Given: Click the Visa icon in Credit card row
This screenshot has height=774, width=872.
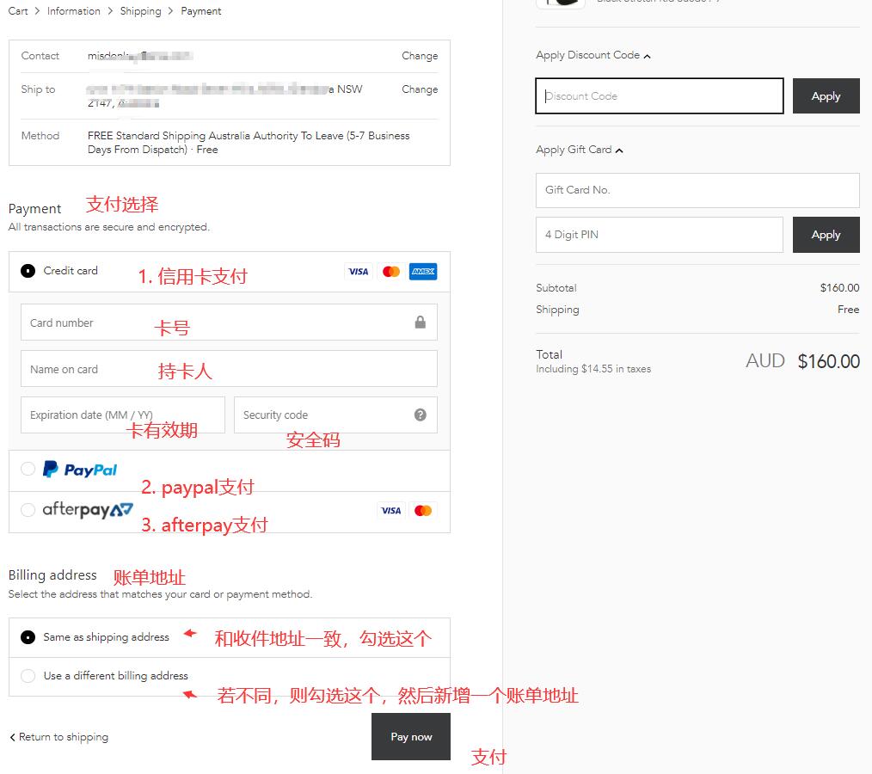Looking at the screenshot, I should point(358,272).
